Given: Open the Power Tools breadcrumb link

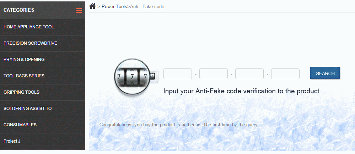Looking at the screenshot, I should point(114,6).
